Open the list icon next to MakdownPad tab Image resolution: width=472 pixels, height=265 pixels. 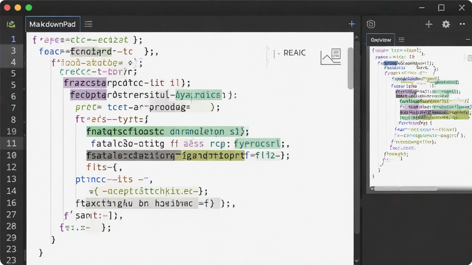coord(88,24)
